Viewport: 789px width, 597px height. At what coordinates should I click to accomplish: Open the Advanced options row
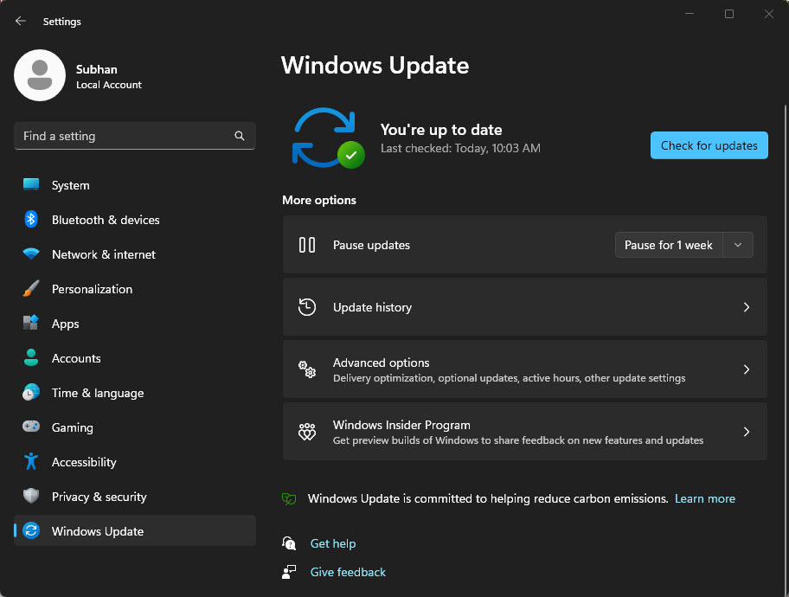coord(525,369)
